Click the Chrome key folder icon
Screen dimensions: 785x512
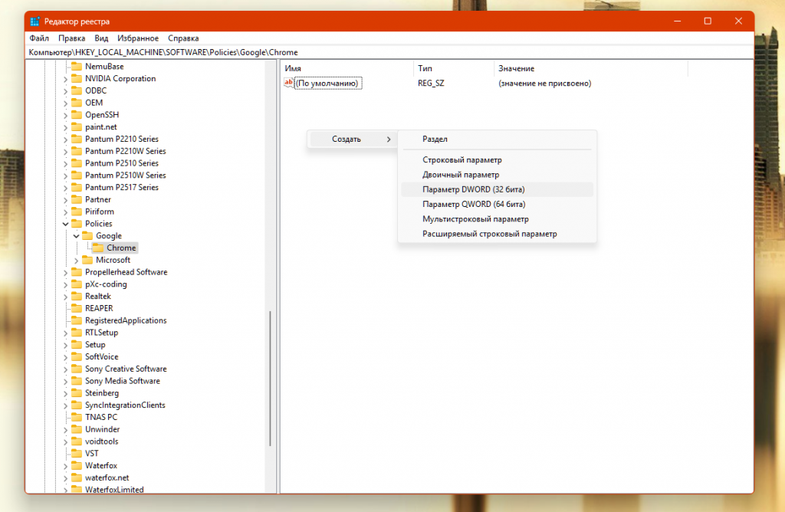point(97,248)
